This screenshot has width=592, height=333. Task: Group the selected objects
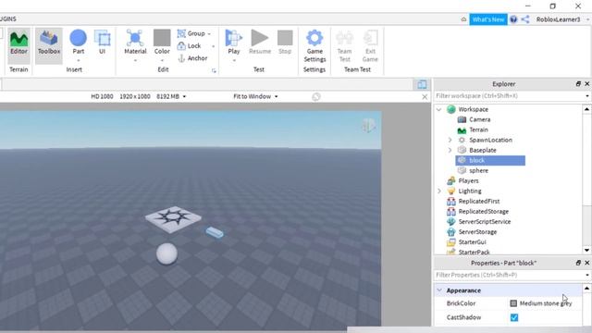click(x=191, y=33)
